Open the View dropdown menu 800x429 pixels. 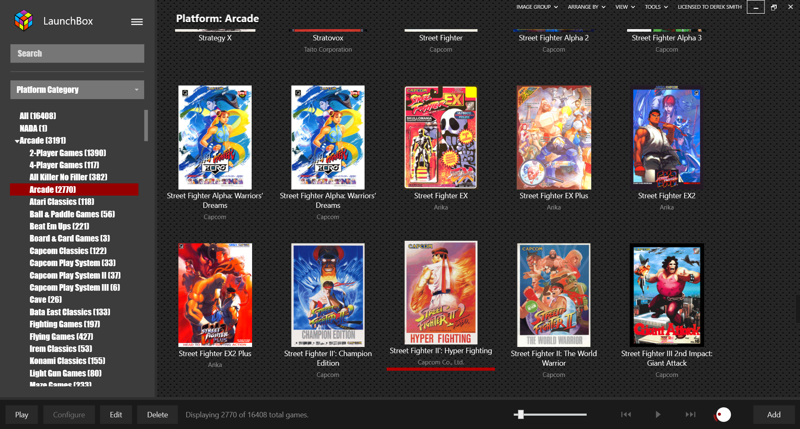coord(625,7)
